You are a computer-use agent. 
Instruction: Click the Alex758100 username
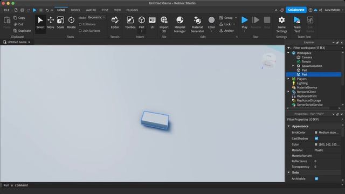pyautogui.click(x=332, y=10)
